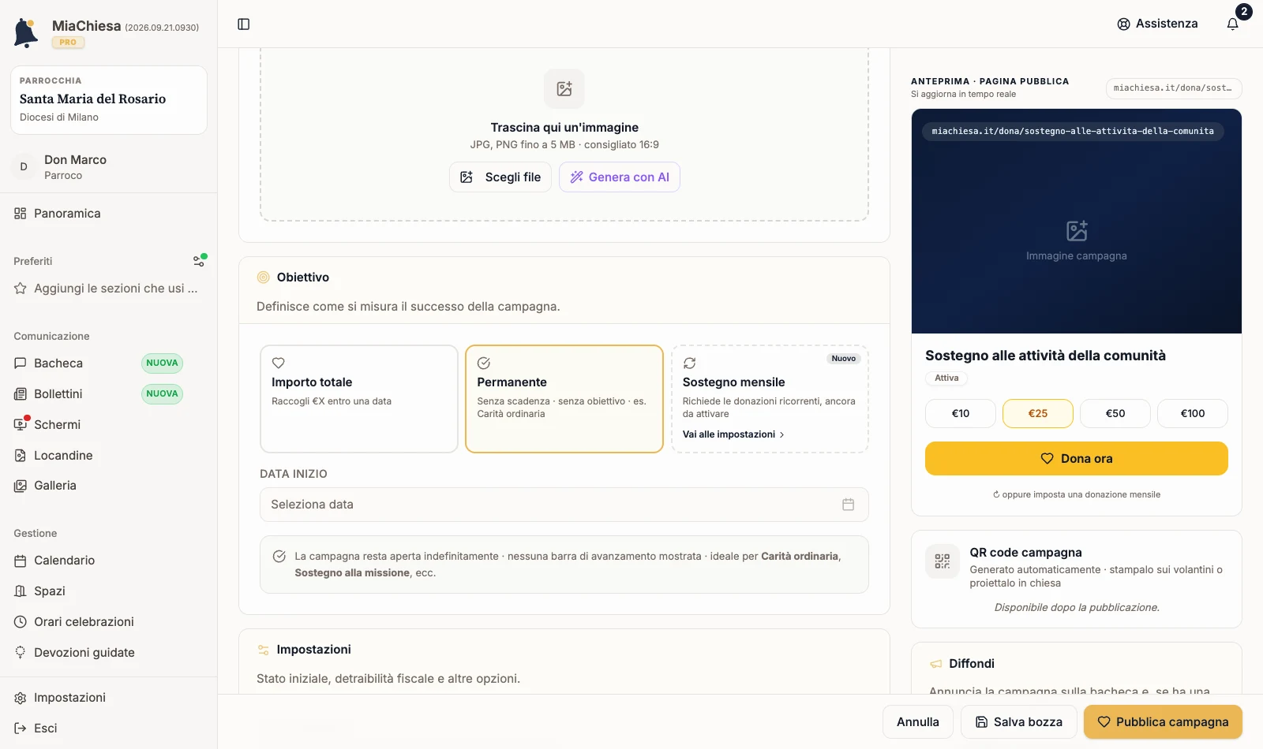The width and height of the screenshot is (1263, 749).
Task: Click the Spazi building icon
Action: pyautogui.click(x=21, y=591)
